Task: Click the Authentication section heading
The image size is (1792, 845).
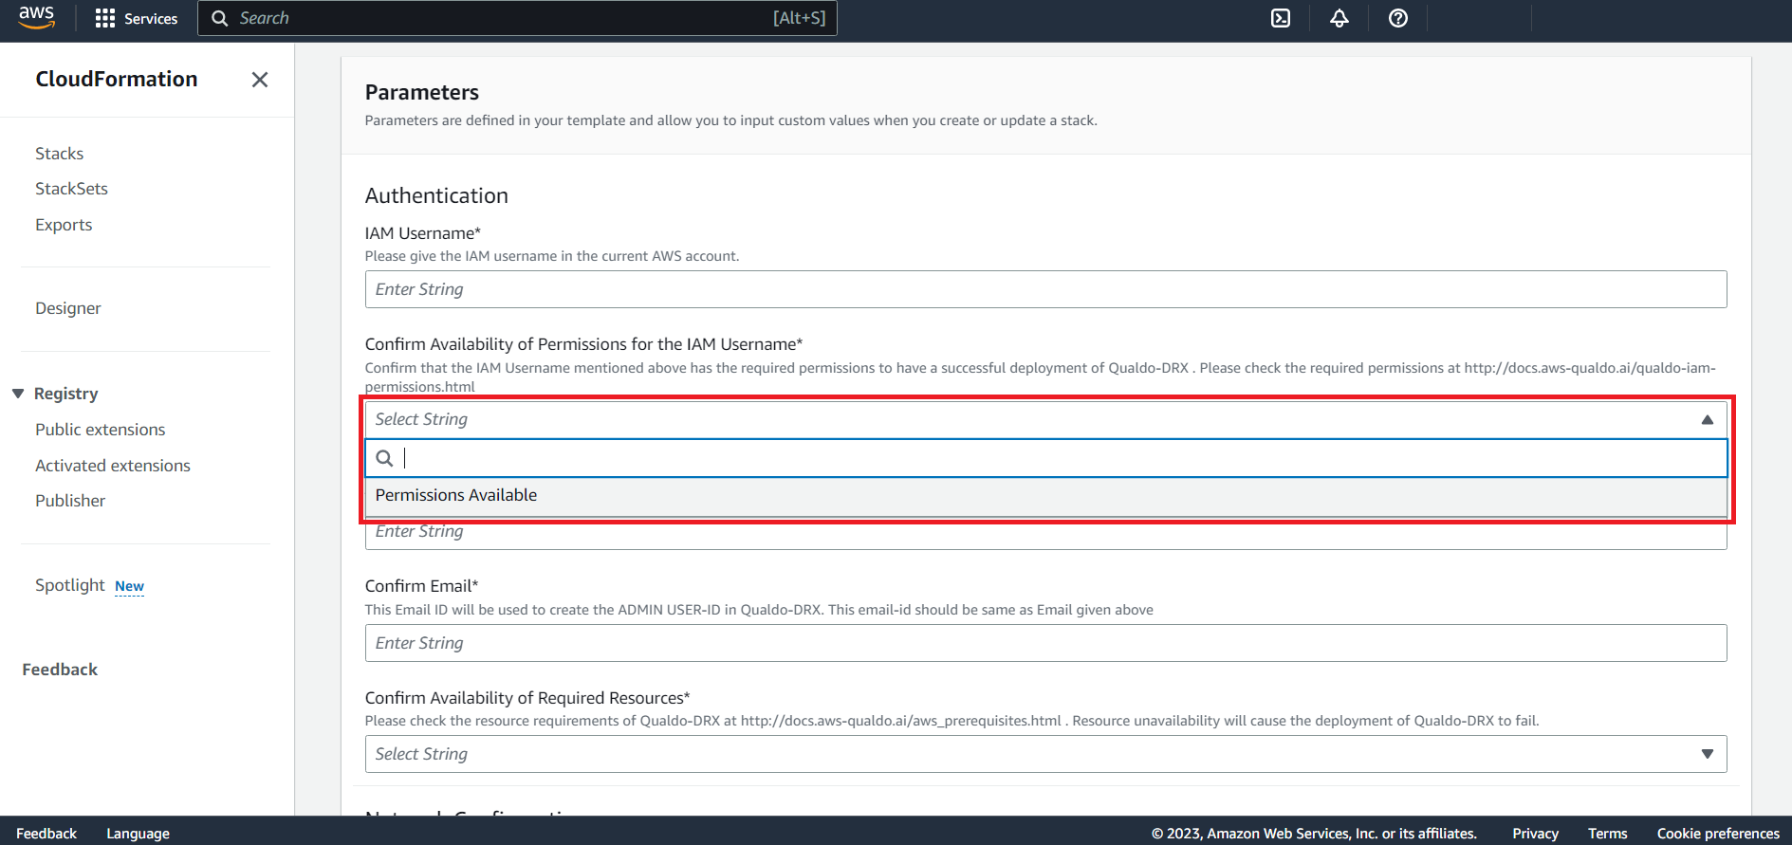Action: click(x=436, y=195)
